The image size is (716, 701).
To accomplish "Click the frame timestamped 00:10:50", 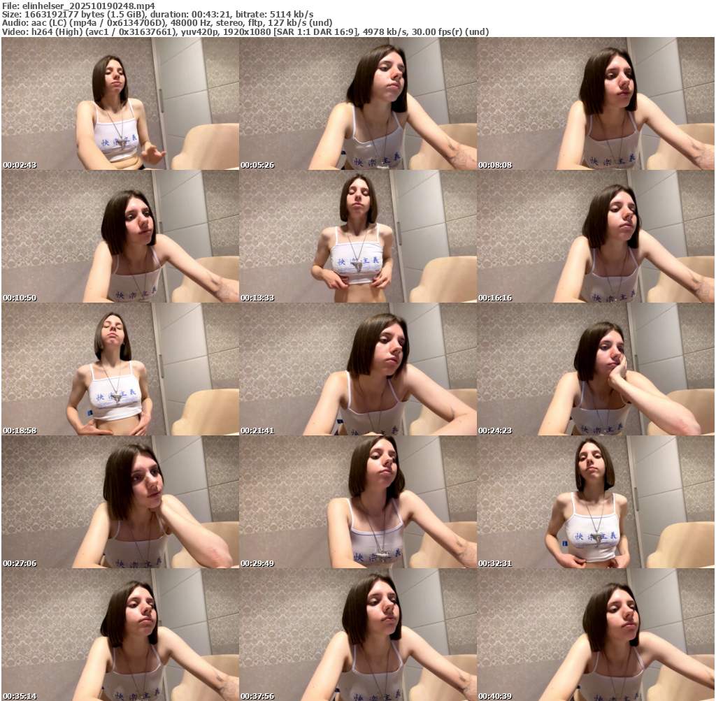I will [x=120, y=236].
